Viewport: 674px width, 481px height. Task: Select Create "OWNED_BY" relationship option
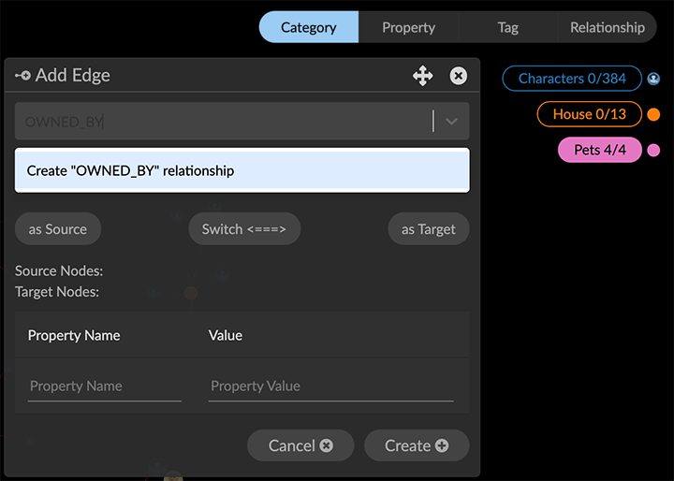(242, 171)
